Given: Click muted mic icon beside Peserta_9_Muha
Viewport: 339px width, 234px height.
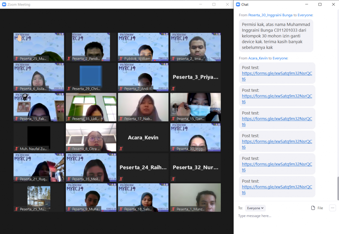Looking at the screenshot, I should (x=69, y=209).
